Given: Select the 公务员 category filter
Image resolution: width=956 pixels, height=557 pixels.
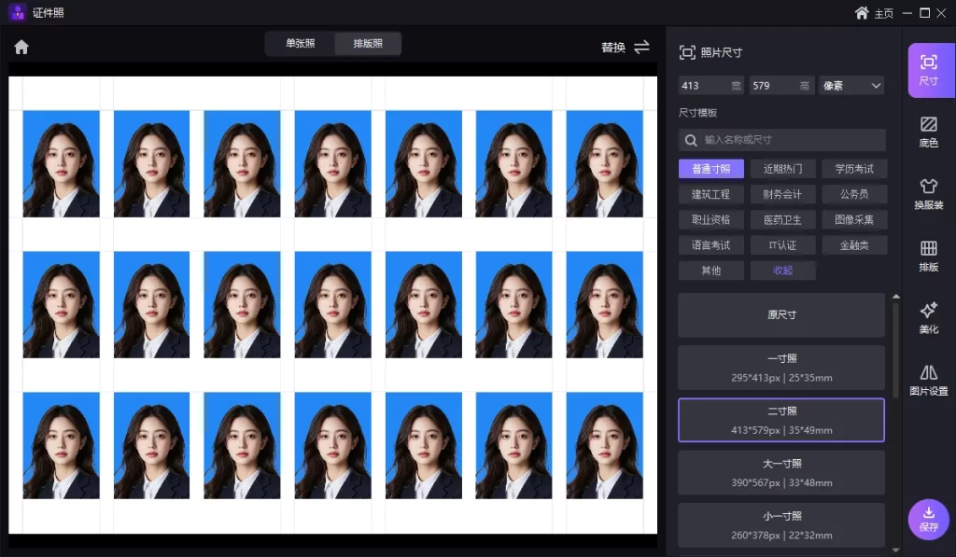Looking at the screenshot, I should pyautogui.click(x=854, y=194).
